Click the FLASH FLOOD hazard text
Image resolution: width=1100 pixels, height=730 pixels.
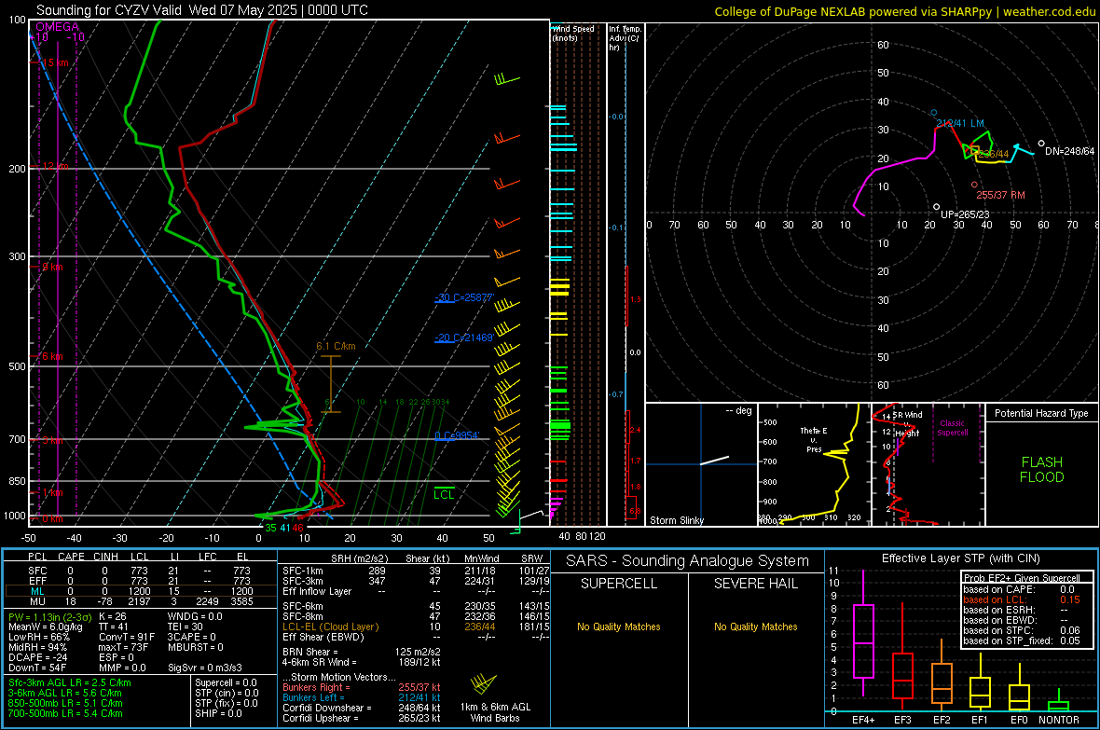1042,470
